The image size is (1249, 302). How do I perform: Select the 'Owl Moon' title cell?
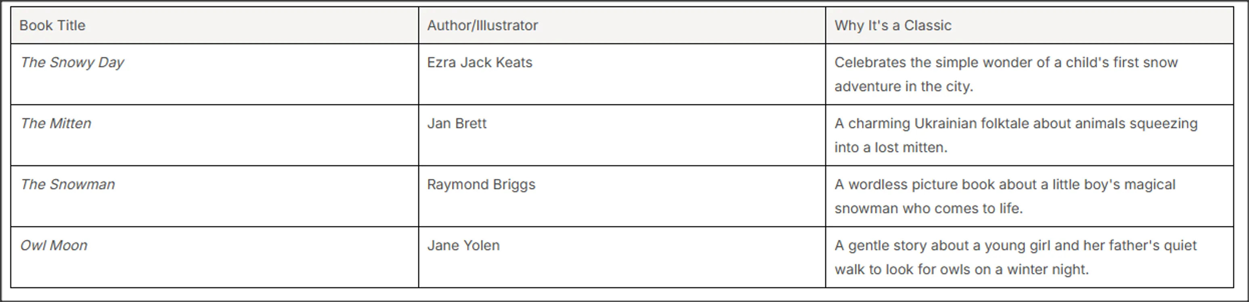[x=54, y=245]
